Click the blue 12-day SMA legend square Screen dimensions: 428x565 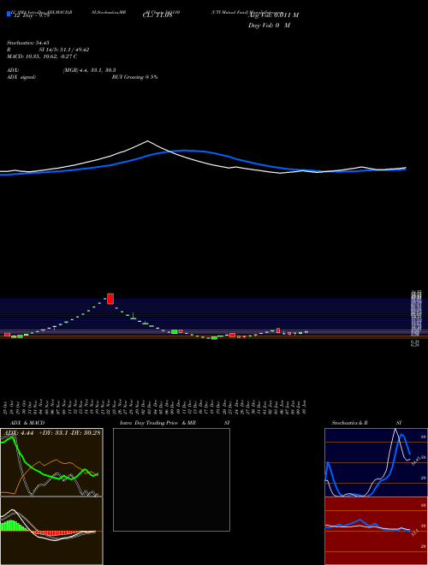pyautogui.click(x=9, y=14)
